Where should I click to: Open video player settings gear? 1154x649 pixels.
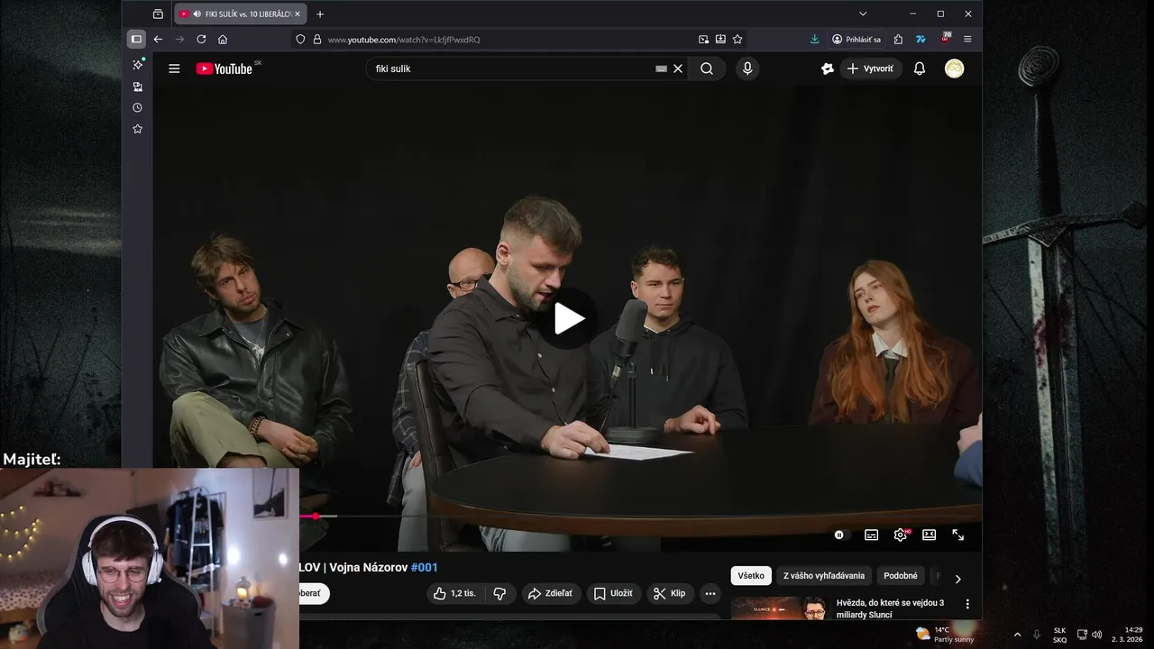point(900,535)
